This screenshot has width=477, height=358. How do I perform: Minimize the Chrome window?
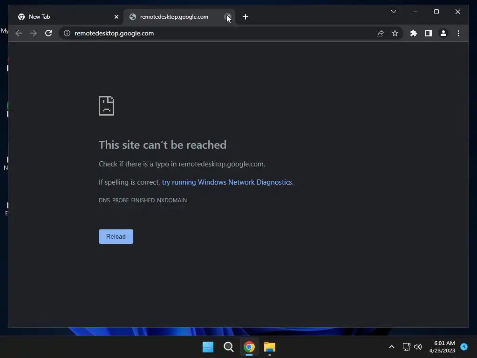click(x=415, y=12)
